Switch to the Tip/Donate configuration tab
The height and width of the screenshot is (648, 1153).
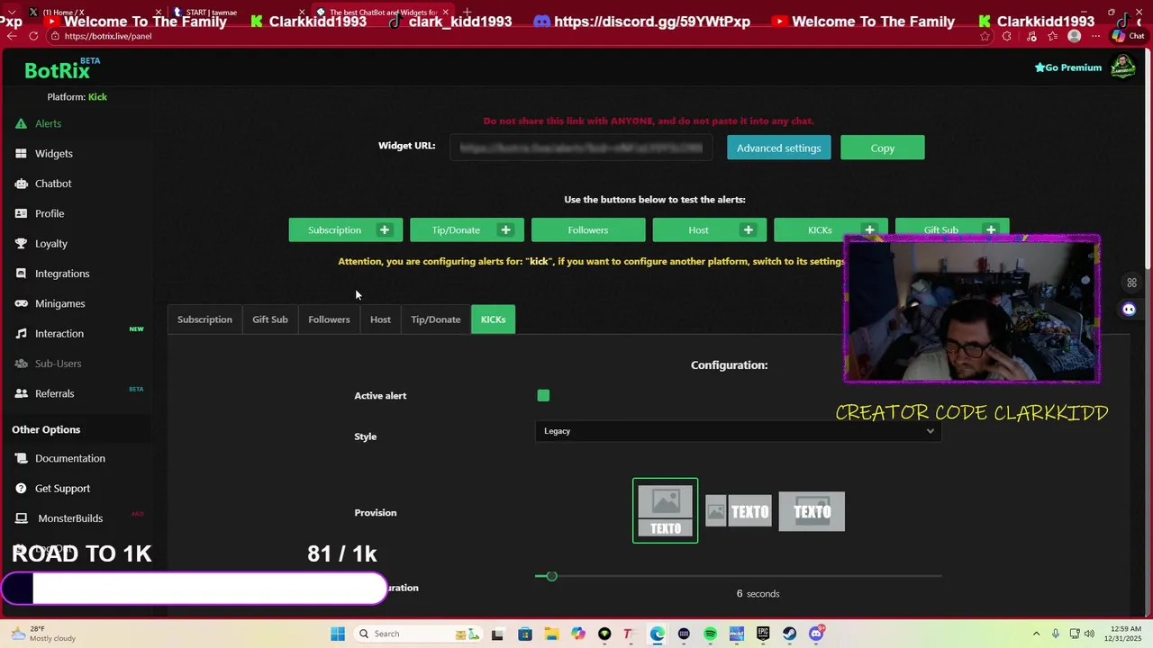[x=436, y=319]
